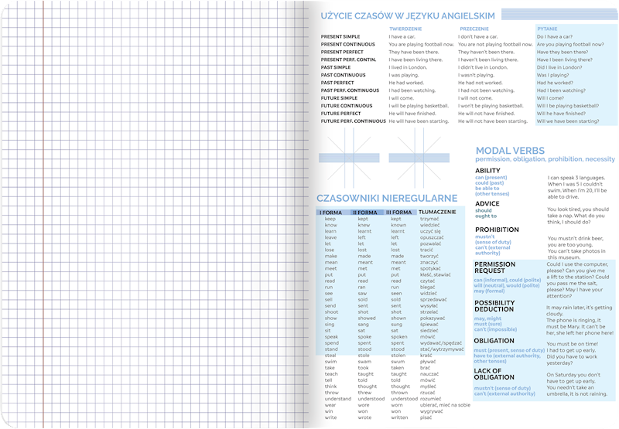Viewport: 619px width, 429px height.
Task: Click the 'FUTURE CONTINUOUS' row label
Action: point(347,106)
